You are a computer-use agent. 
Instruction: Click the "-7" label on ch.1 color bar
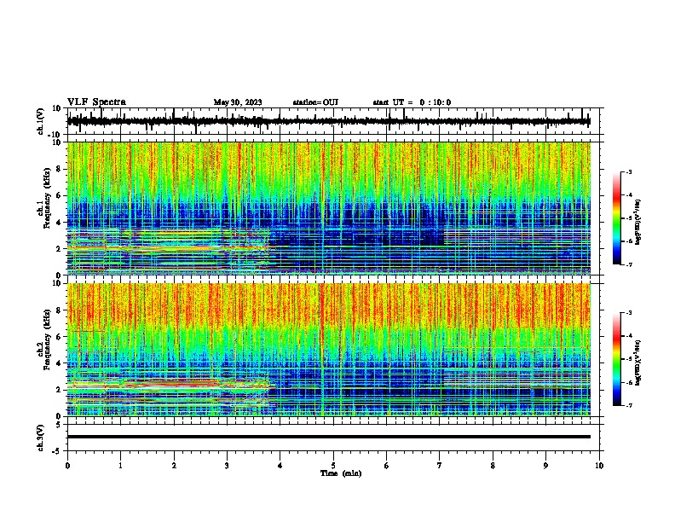tap(628, 264)
